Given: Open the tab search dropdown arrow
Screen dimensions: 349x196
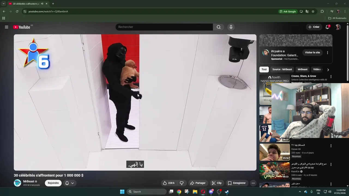Looking at the screenshot, I should coord(4,4).
